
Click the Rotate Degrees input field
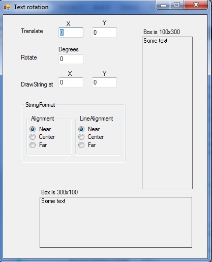point(71,59)
